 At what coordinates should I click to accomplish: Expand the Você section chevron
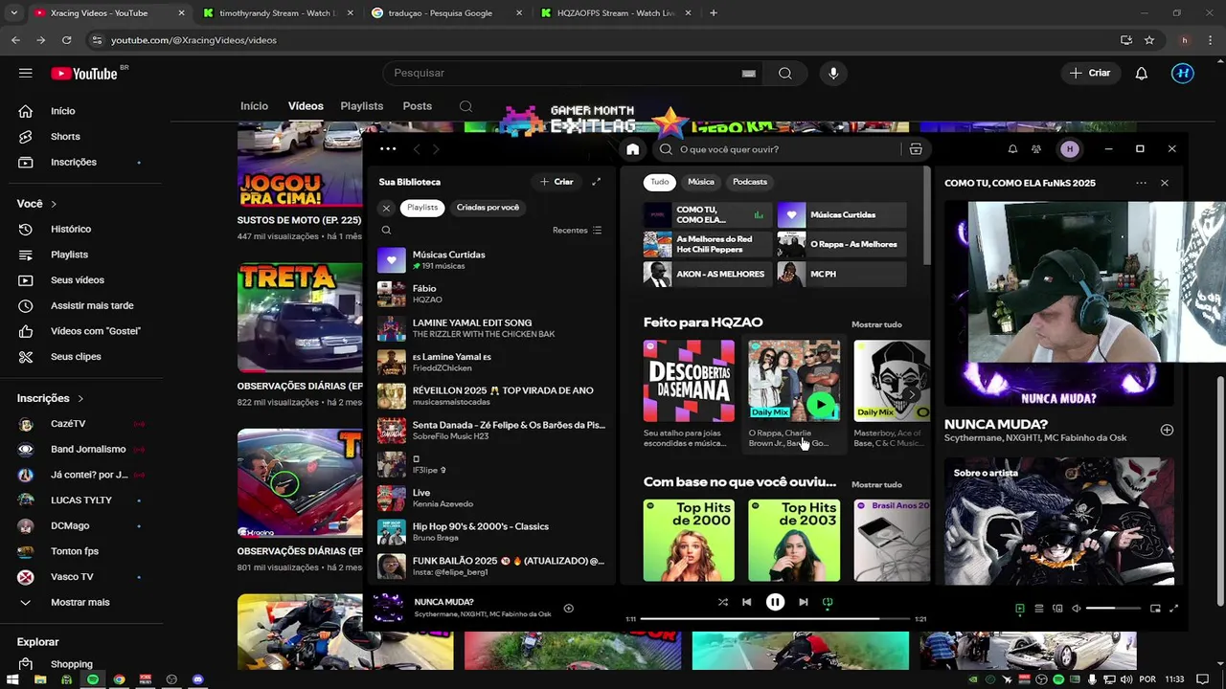54,204
